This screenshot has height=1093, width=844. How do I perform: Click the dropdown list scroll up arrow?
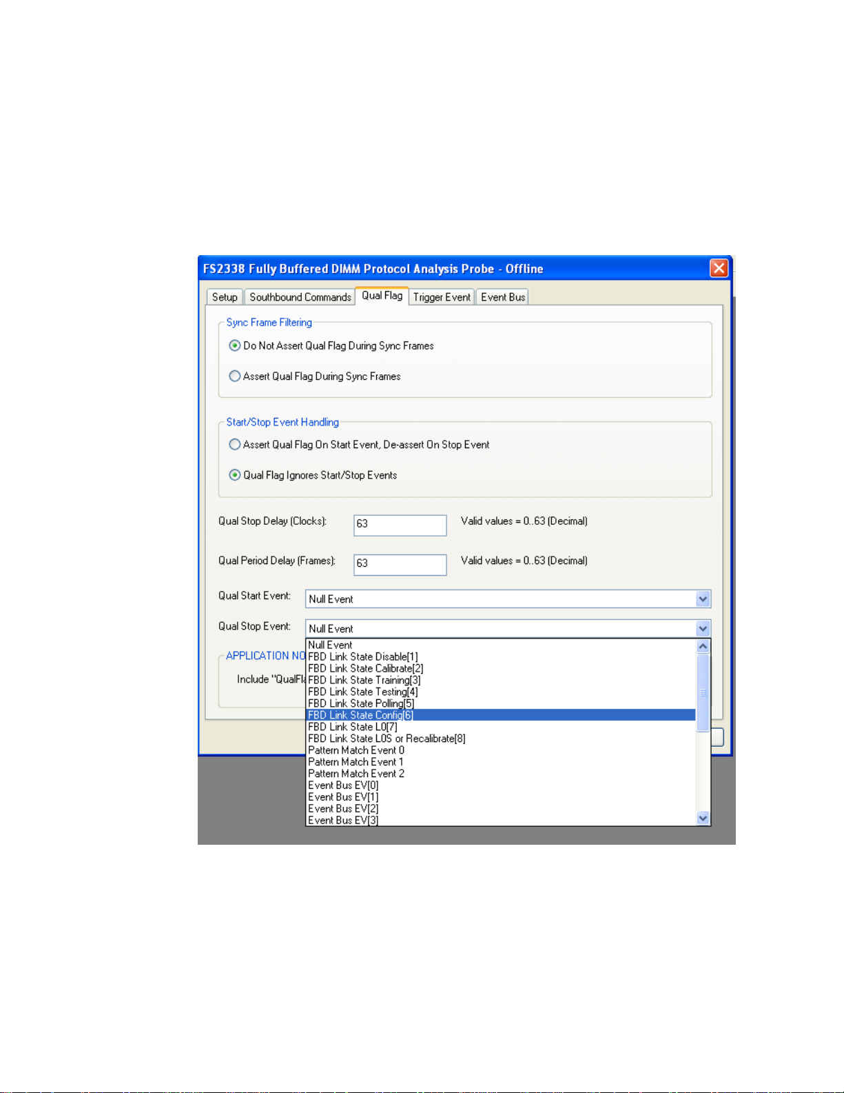[x=703, y=646]
